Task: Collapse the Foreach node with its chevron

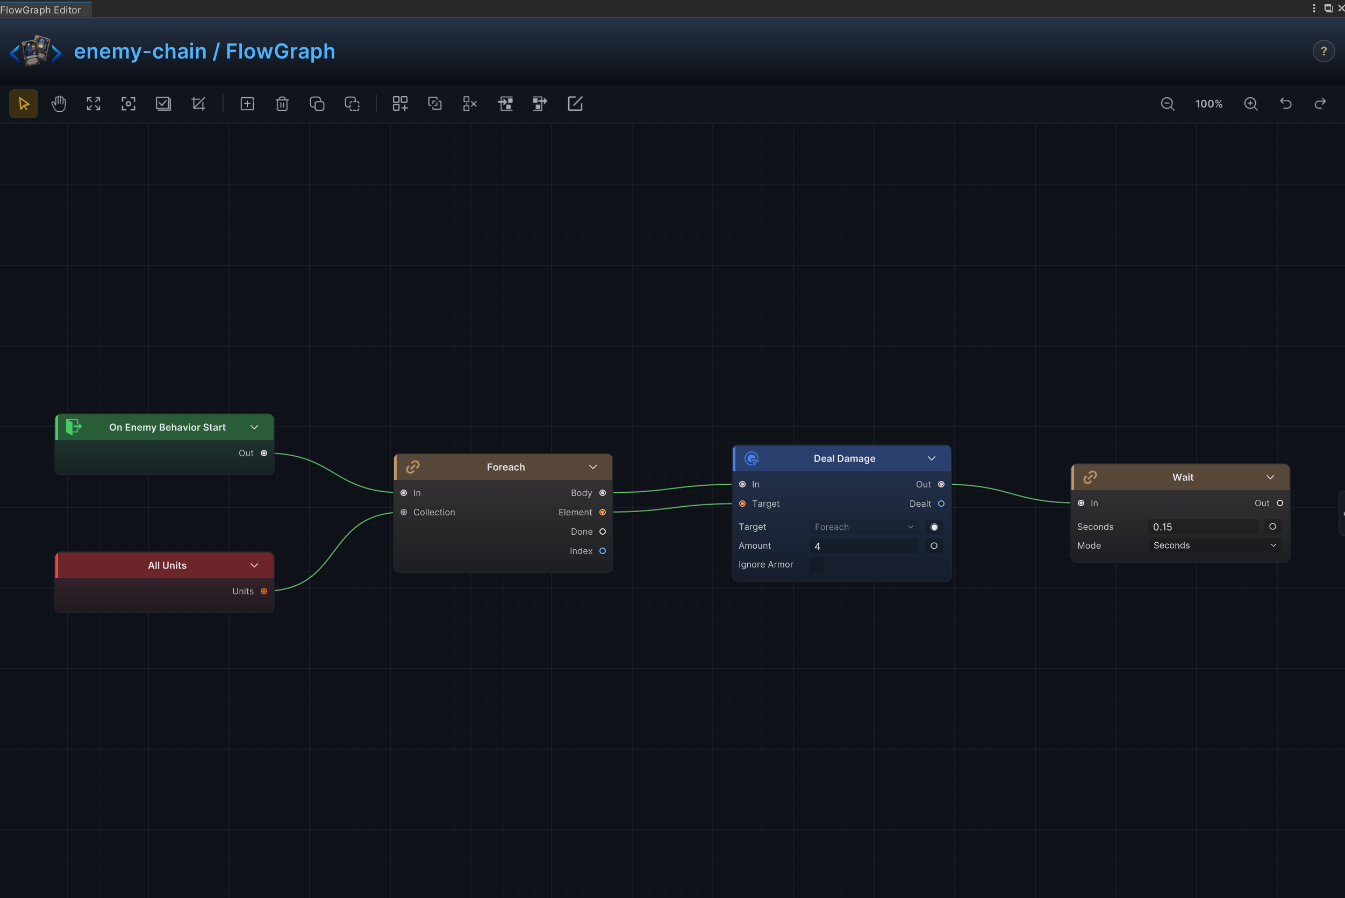Action: coord(593,467)
